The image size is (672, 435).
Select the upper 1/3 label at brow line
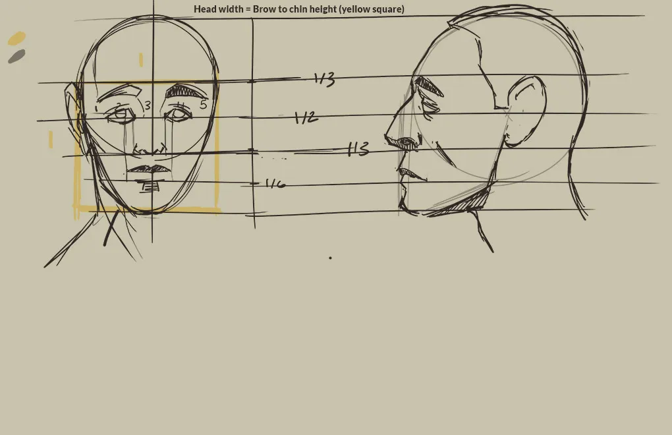click(324, 80)
